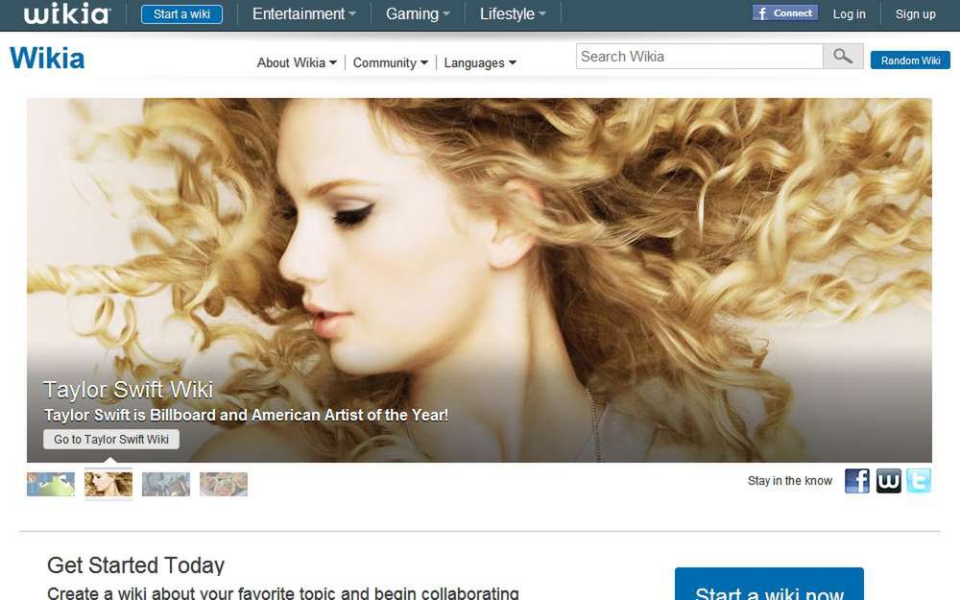Click the Go to Taylor Swift Wiki button
The image size is (960, 600).
pos(110,439)
